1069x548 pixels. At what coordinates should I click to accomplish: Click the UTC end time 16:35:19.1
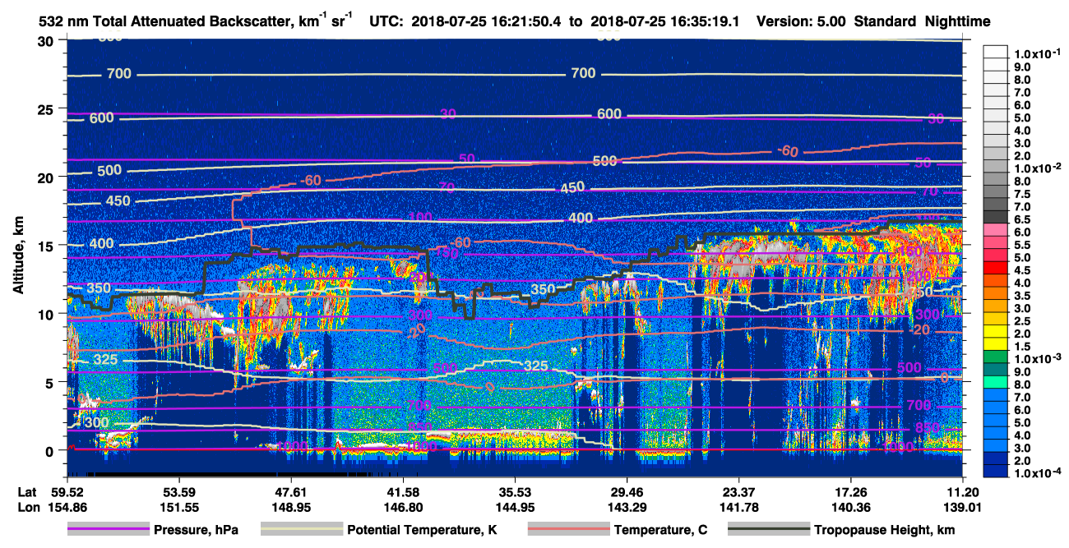pyautogui.click(x=701, y=21)
